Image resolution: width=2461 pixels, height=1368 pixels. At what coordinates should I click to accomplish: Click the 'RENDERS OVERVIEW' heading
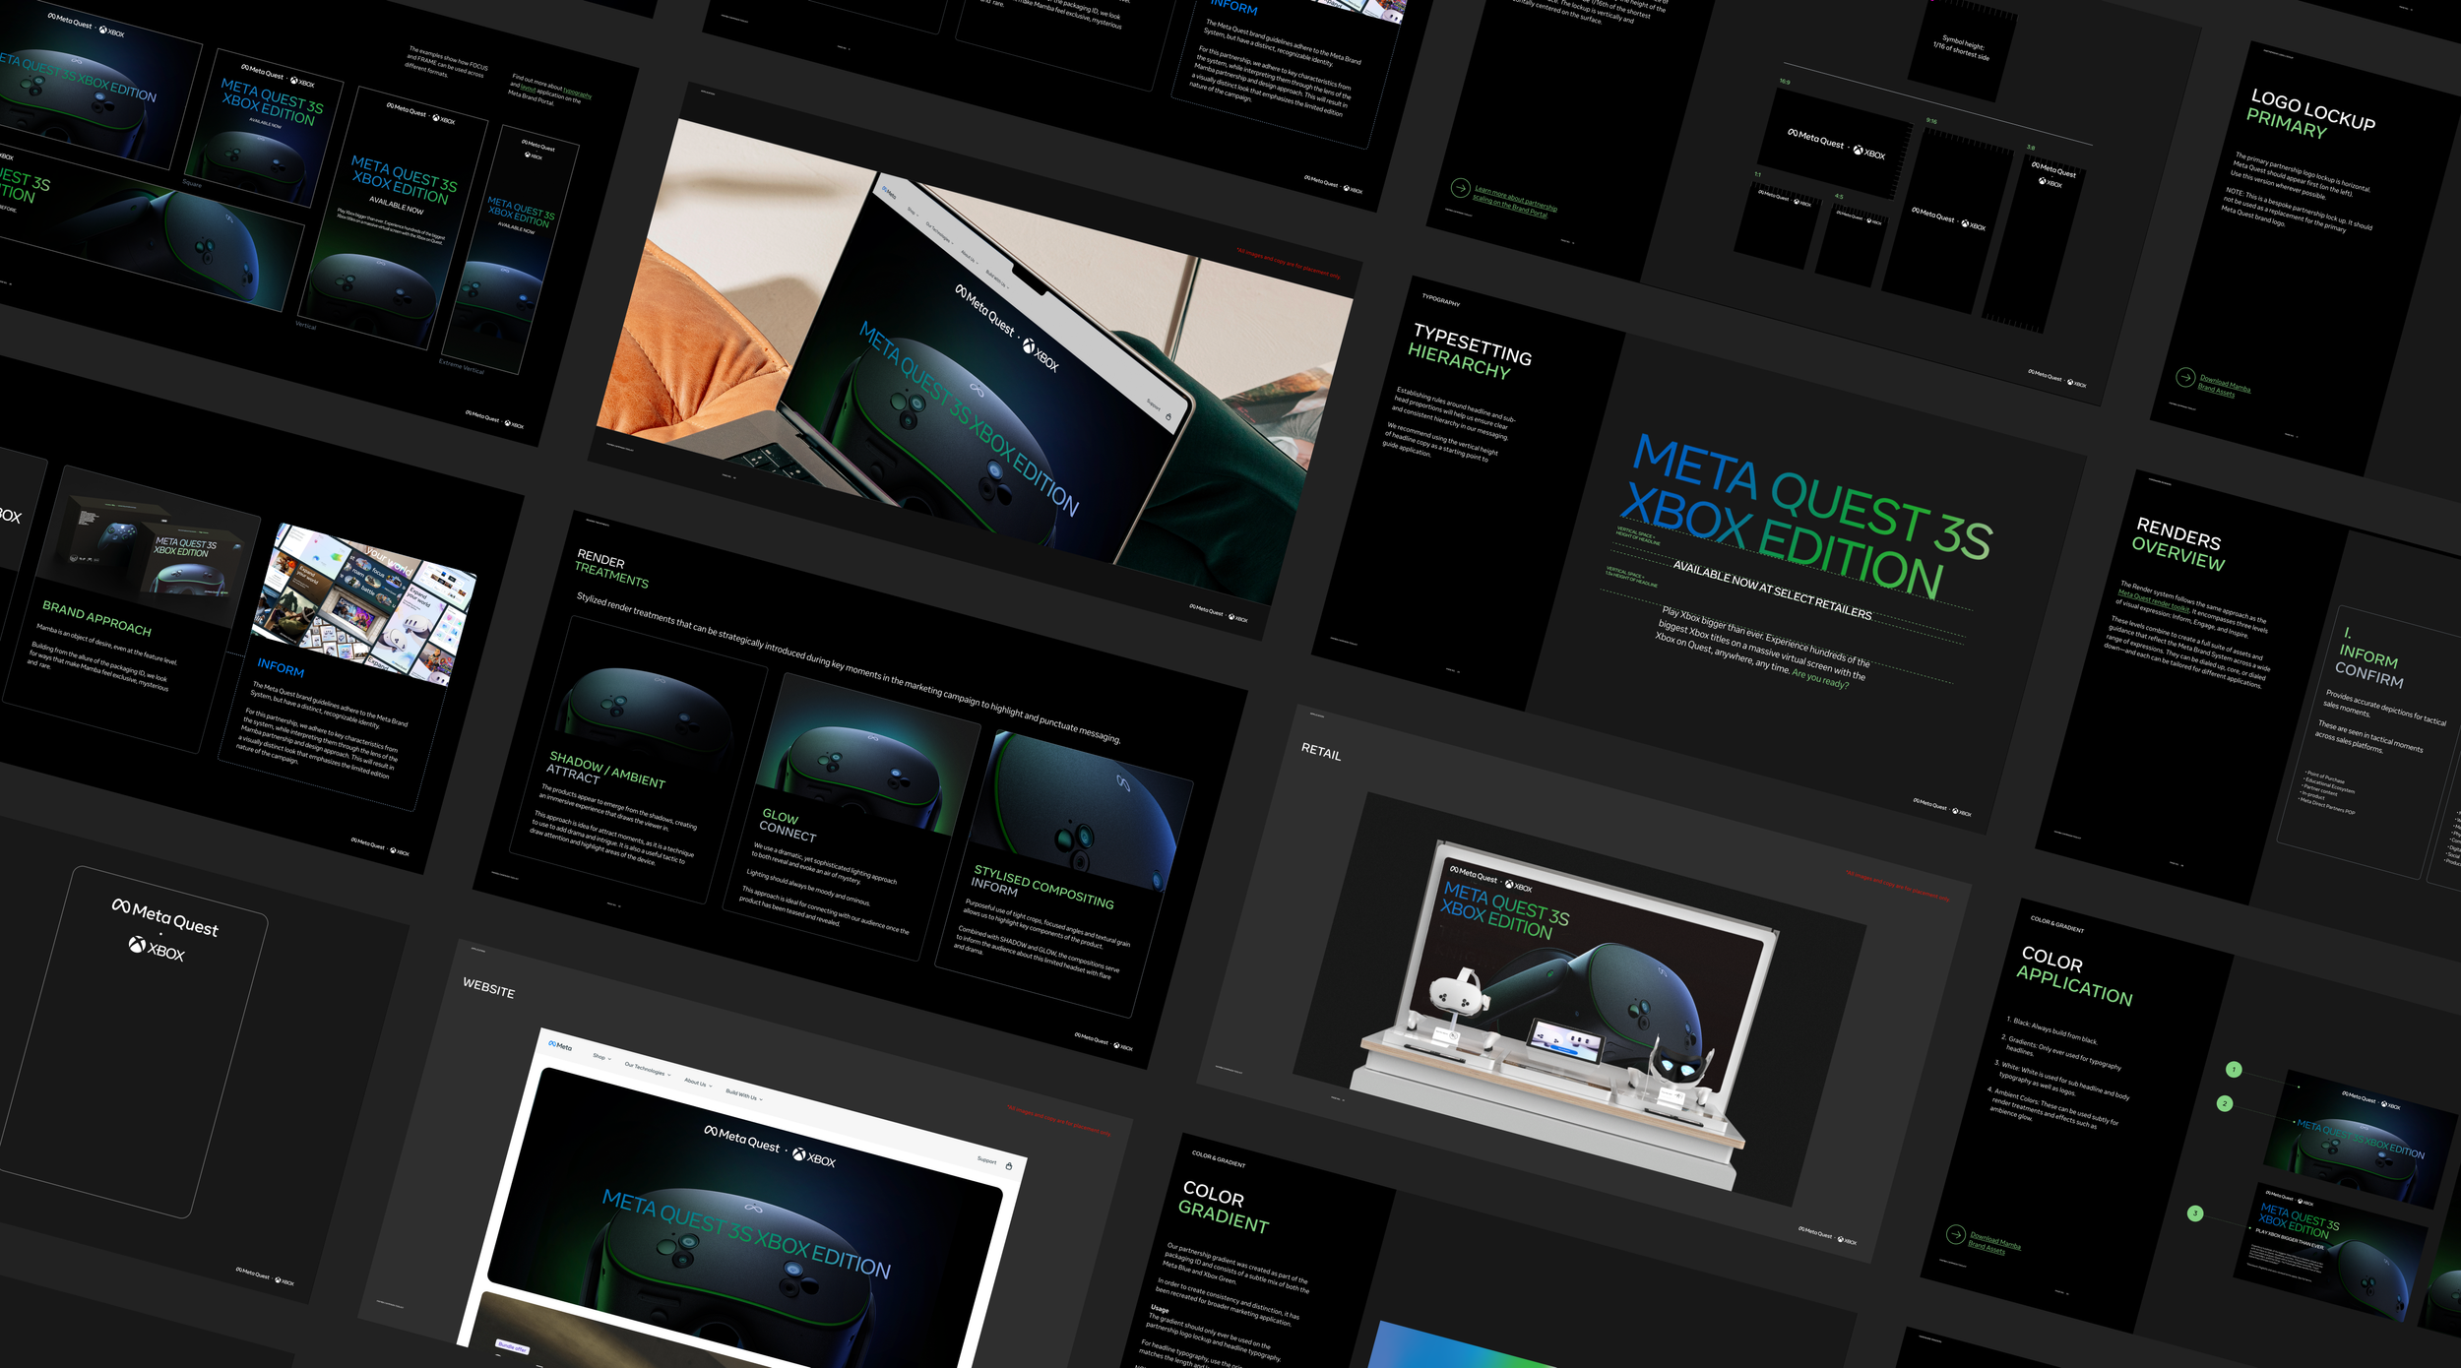(x=2178, y=544)
